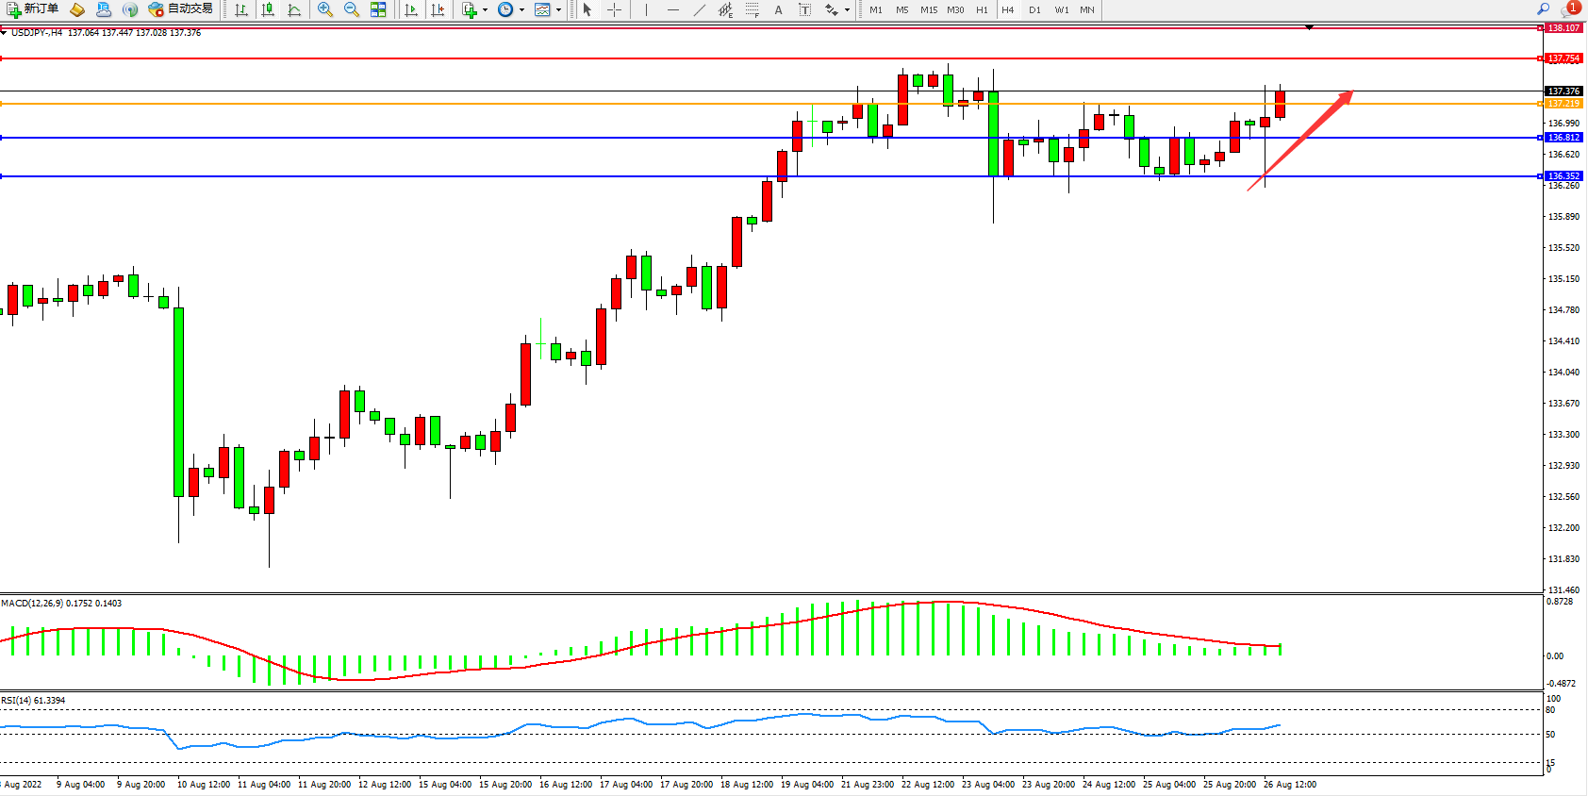Zoom out of the chart

click(352, 9)
